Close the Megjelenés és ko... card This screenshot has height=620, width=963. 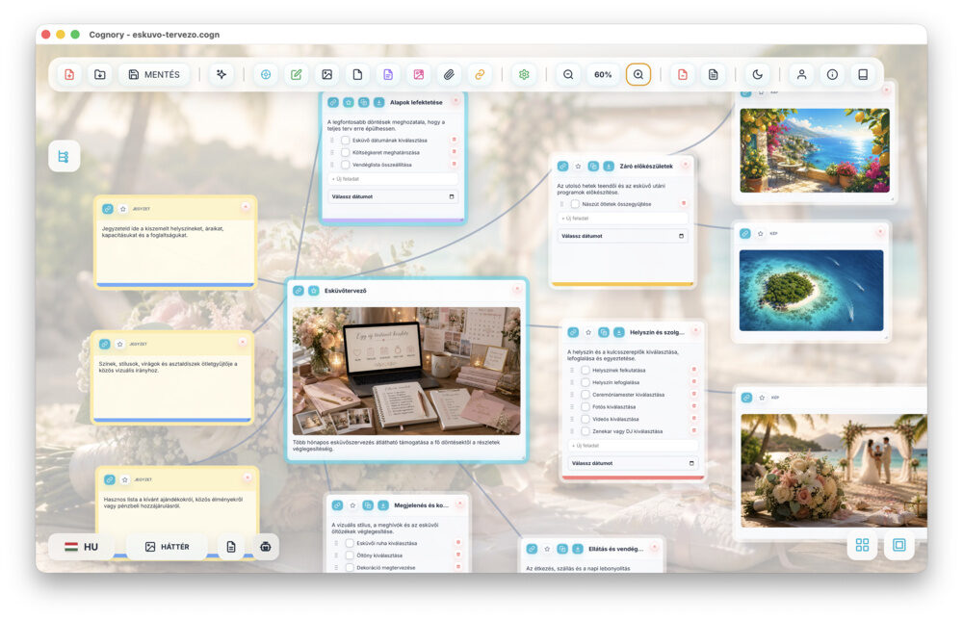pos(459,504)
